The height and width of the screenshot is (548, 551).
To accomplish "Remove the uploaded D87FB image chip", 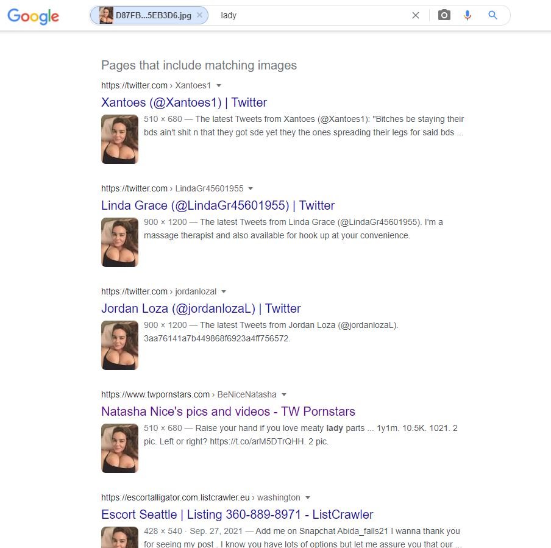I will (199, 15).
